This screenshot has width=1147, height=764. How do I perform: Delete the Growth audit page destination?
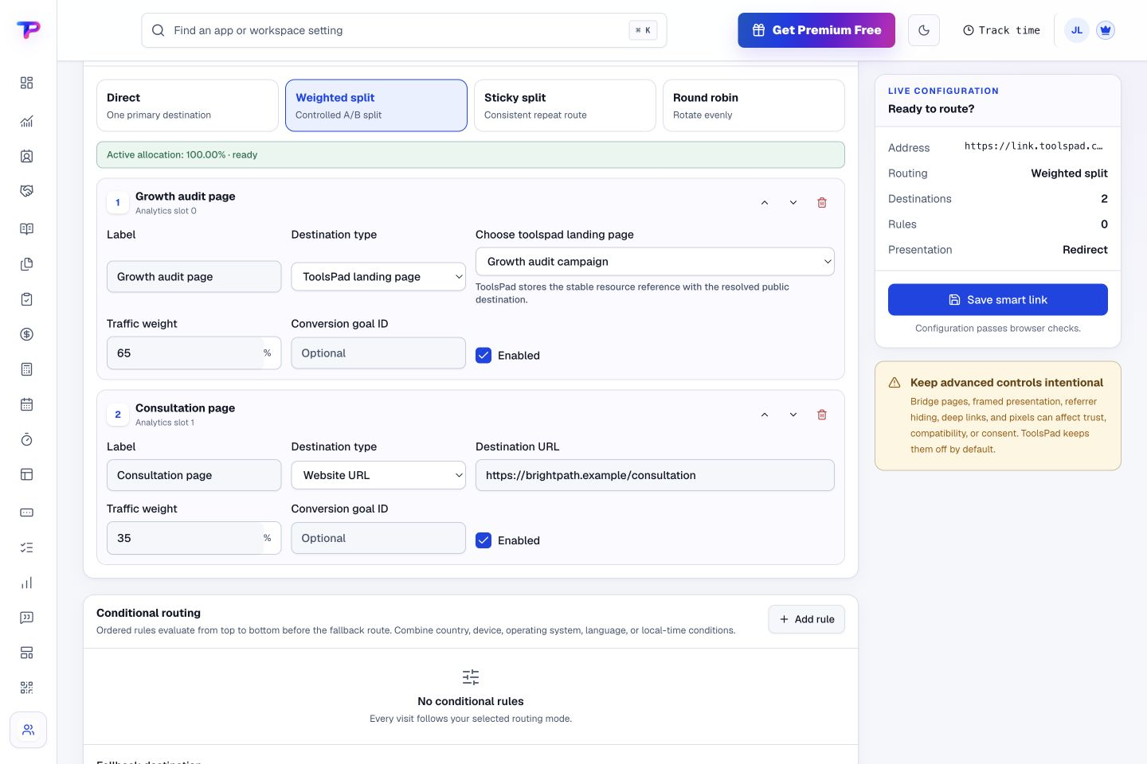[822, 203]
